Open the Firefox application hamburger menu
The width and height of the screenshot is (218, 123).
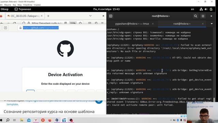coord(102,23)
